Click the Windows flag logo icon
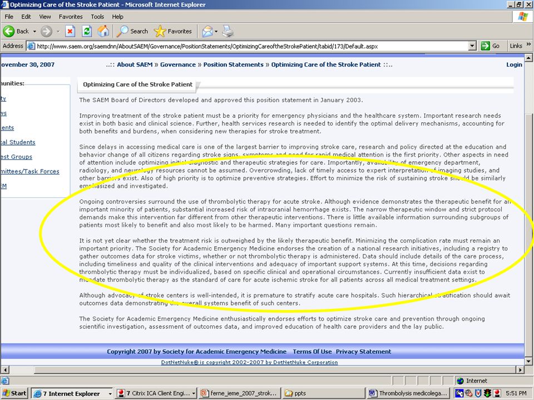534x400 pixels. tap(523, 17)
